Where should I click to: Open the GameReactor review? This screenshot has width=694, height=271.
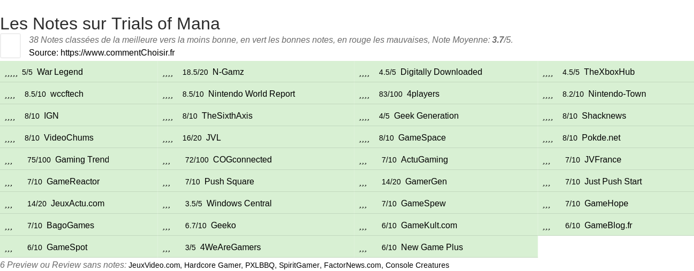click(73, 182)
